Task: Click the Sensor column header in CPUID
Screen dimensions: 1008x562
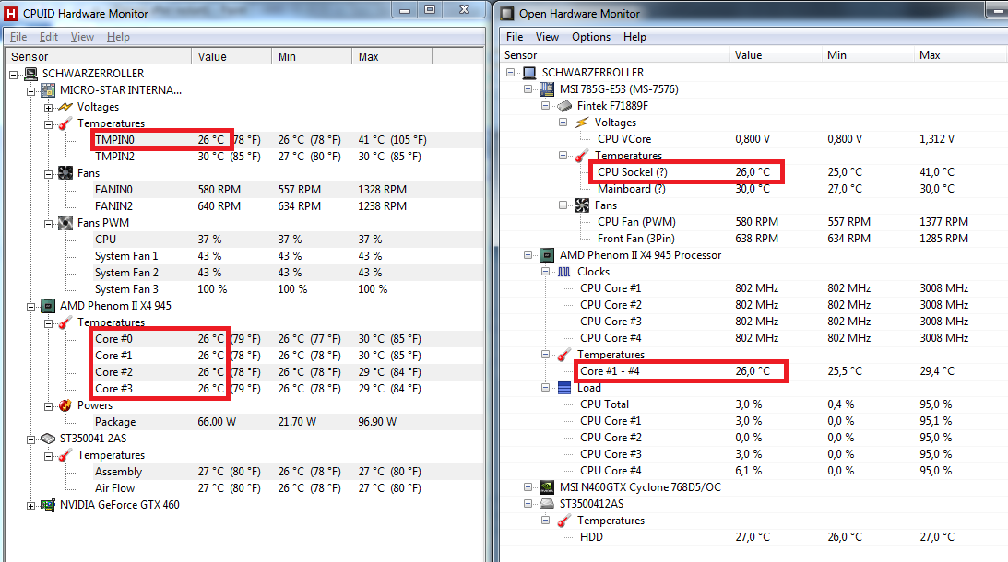Action: tap(99, 56)
